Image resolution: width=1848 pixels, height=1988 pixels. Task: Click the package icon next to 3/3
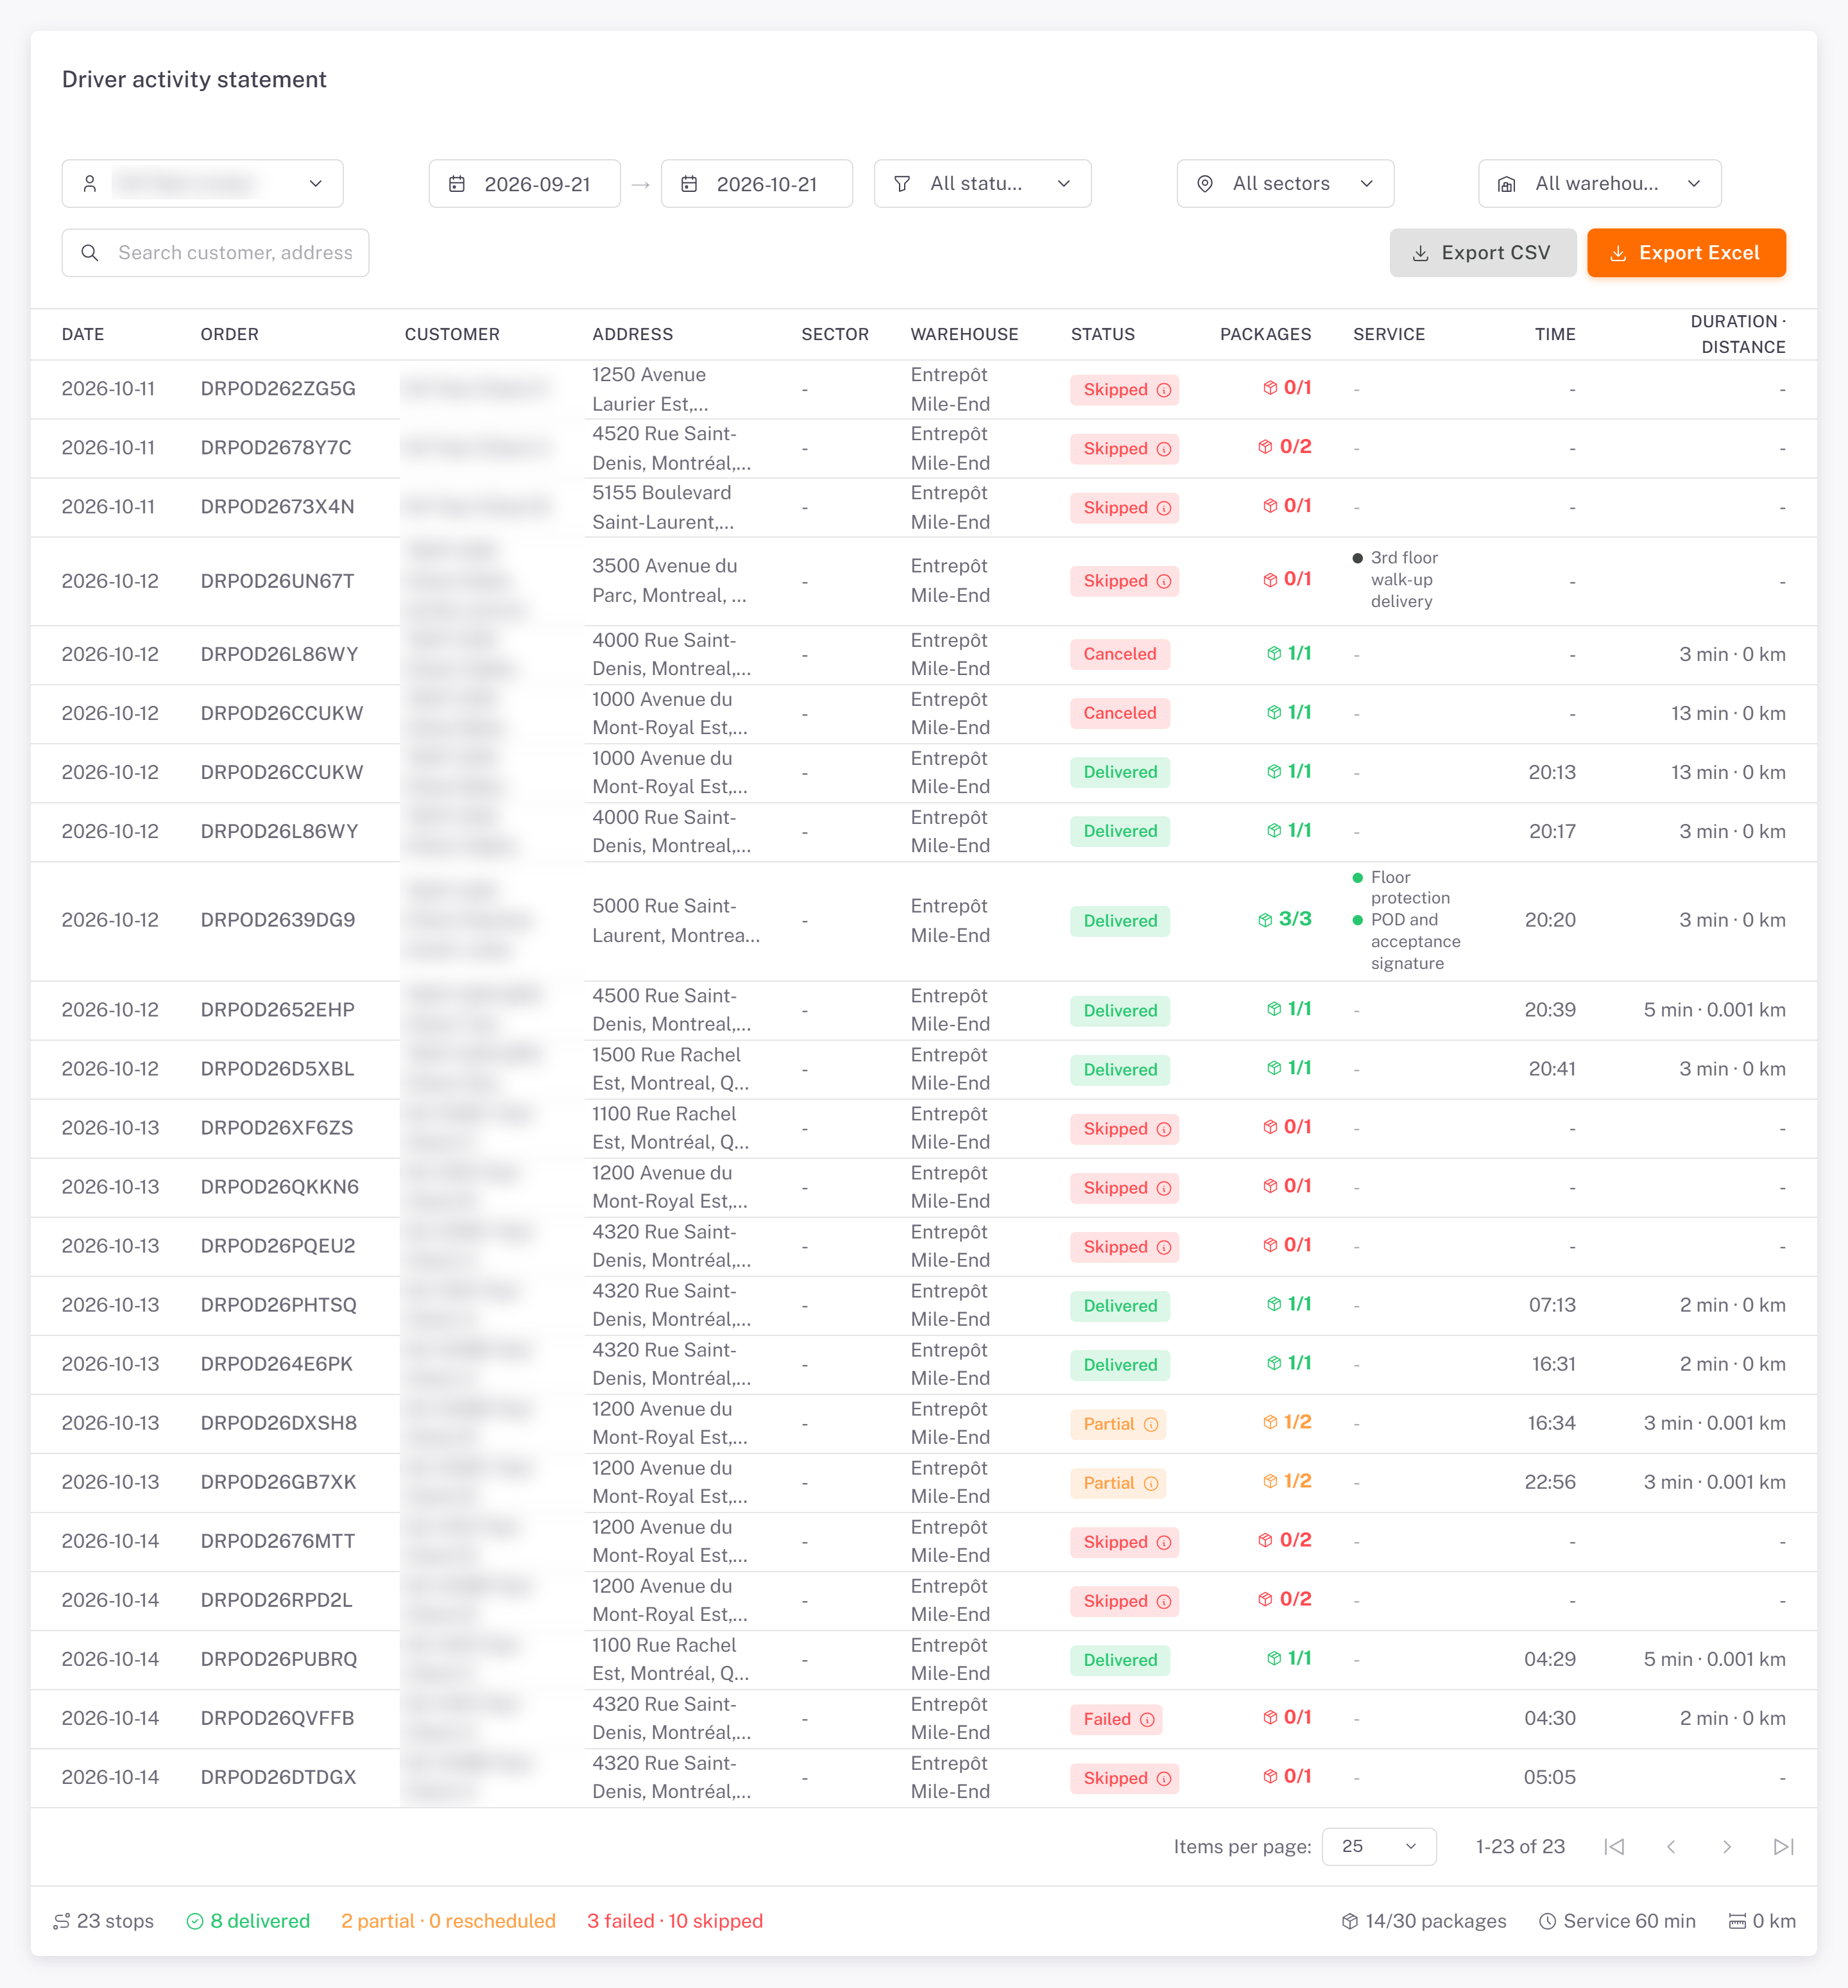[x=1265, y=920]
